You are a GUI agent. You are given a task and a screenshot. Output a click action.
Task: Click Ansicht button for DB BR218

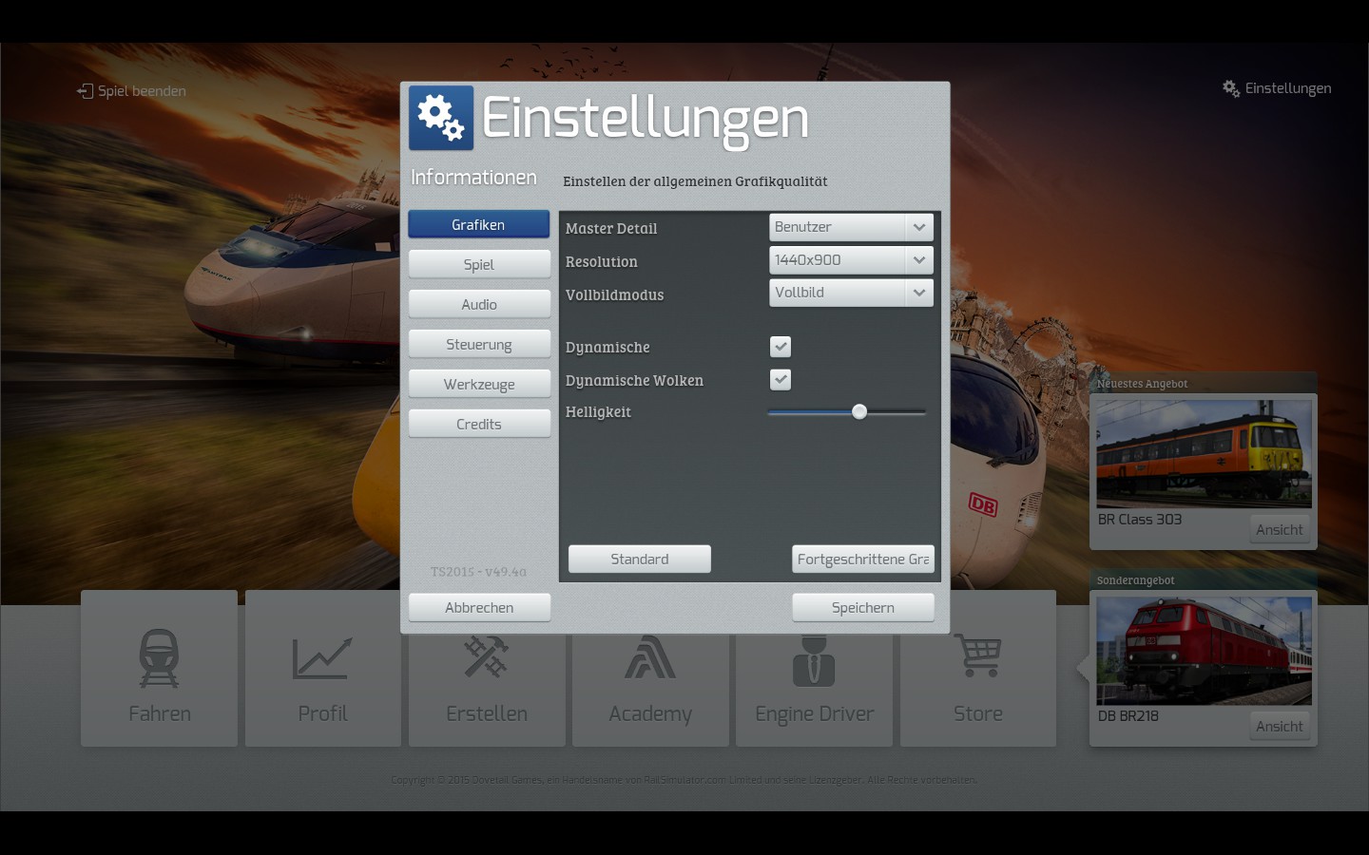(1279, 726)
